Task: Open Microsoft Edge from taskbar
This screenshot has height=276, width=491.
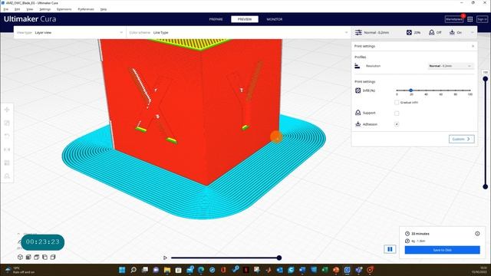Action: pyautogui.click(x=201, y=270)
